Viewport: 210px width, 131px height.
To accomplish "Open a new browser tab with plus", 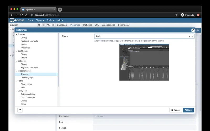I will (x=60, y=10).
